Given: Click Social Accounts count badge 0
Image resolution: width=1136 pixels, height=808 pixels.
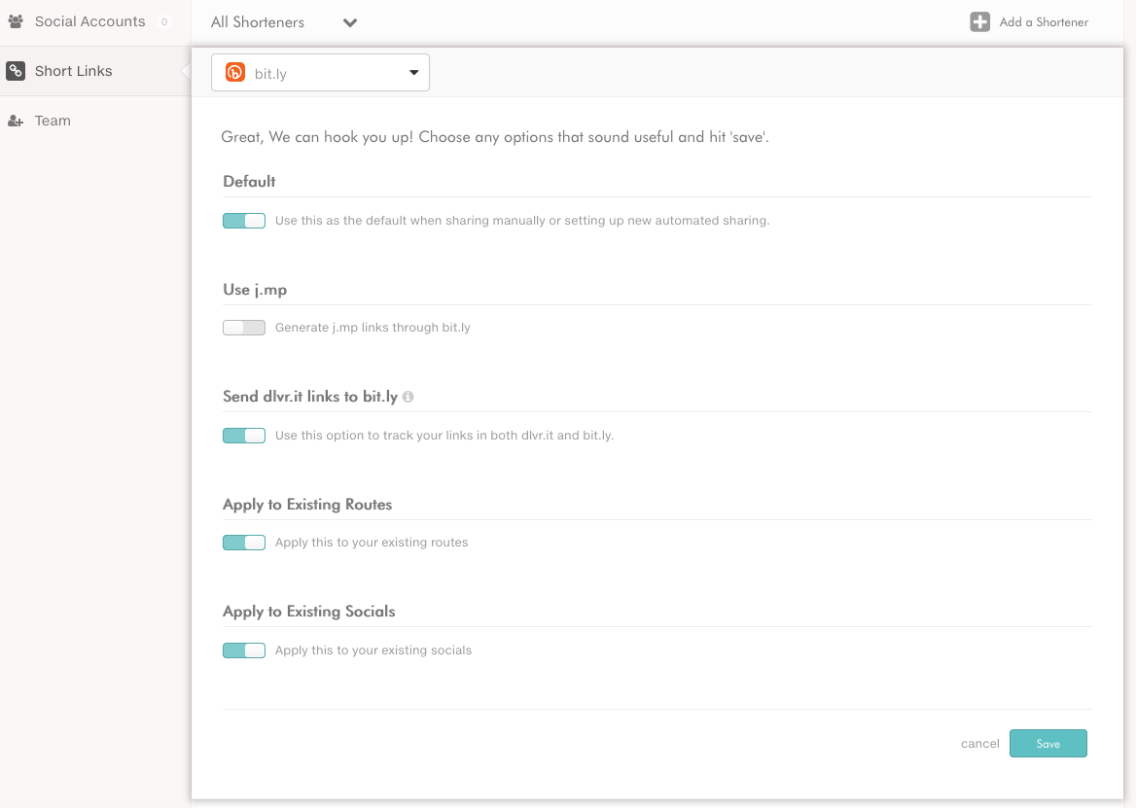Looking at the screenshot, I should pos(164,21).
